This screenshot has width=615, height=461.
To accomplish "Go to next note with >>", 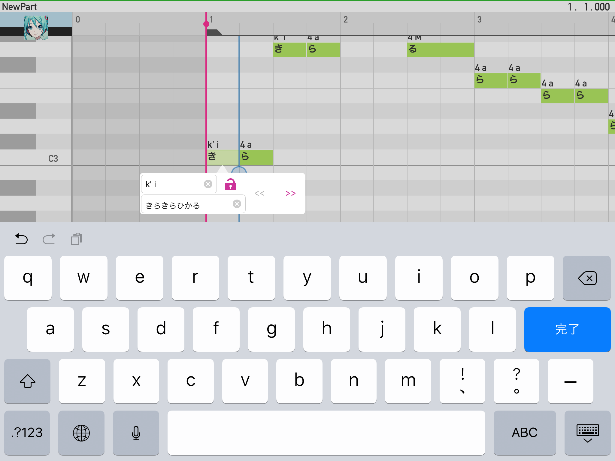I will 290,194.
